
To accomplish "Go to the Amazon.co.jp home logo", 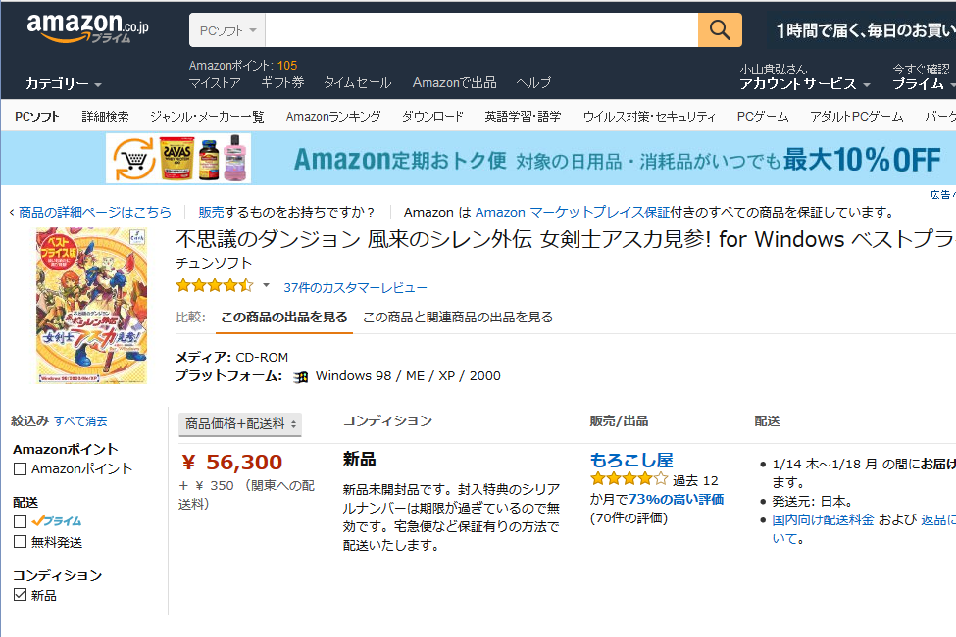I will (87, 28).
